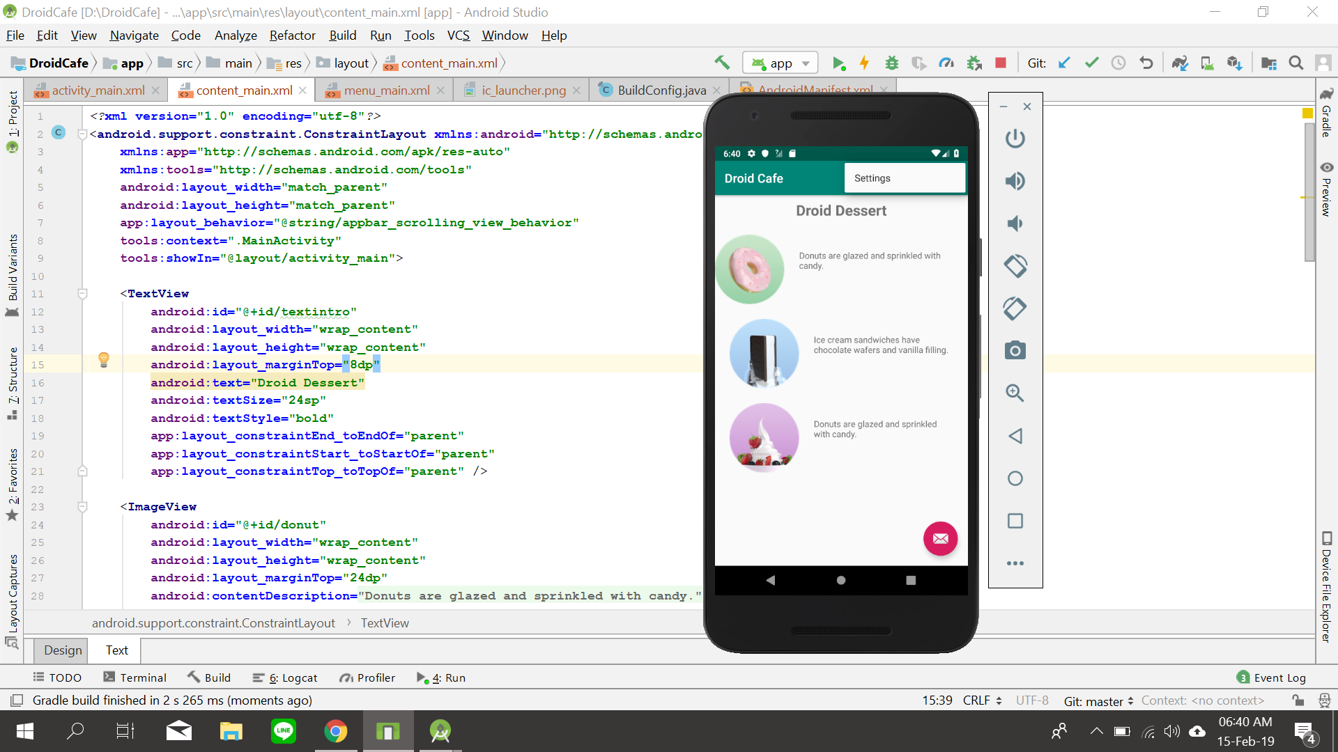Click emulator volume down icon
Image resolution: width=1338 pixels, height=752 pixels.
point(1015,224)
